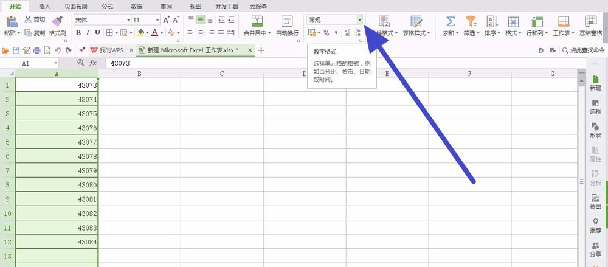Expand the Paste (粘贴) dropdown arrow
This screenshot has height=267, width=608.
tap(18, 33)
